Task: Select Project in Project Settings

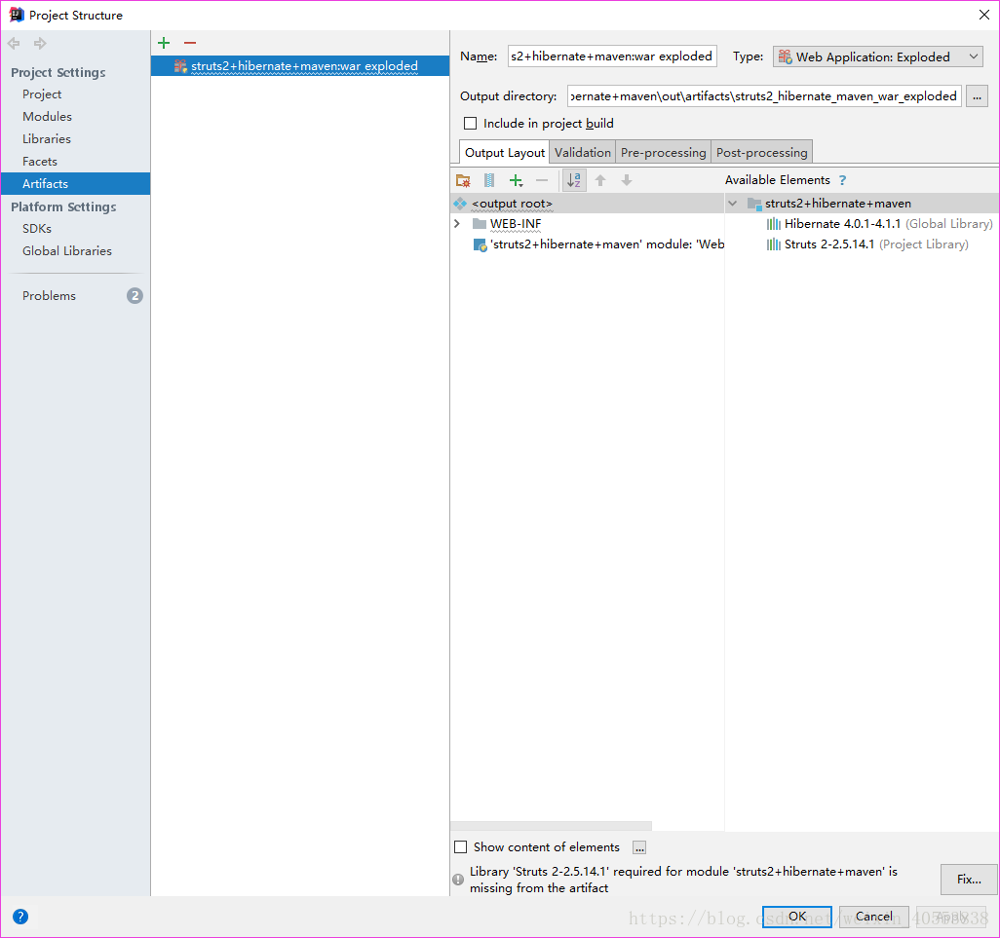Action: [x=42, y=94]
